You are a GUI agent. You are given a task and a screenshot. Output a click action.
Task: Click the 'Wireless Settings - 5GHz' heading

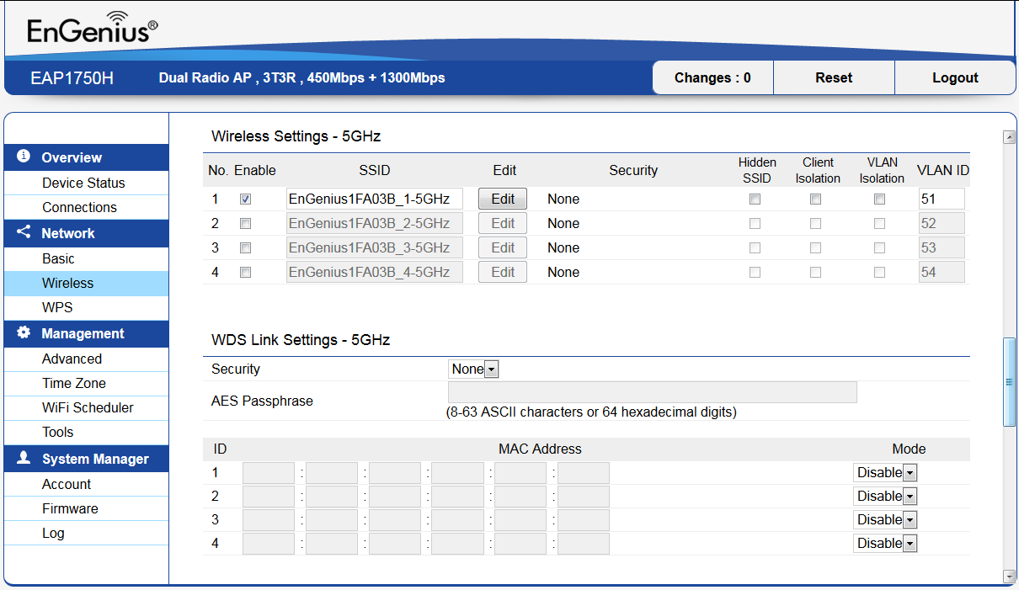click(x=296, y=136)
